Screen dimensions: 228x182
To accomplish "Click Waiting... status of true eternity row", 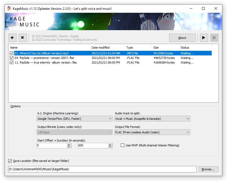I will [187, 62].
